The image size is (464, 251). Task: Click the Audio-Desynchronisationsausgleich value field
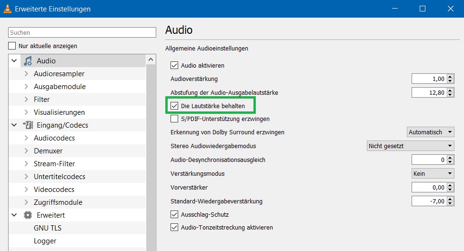pos(429,160)
